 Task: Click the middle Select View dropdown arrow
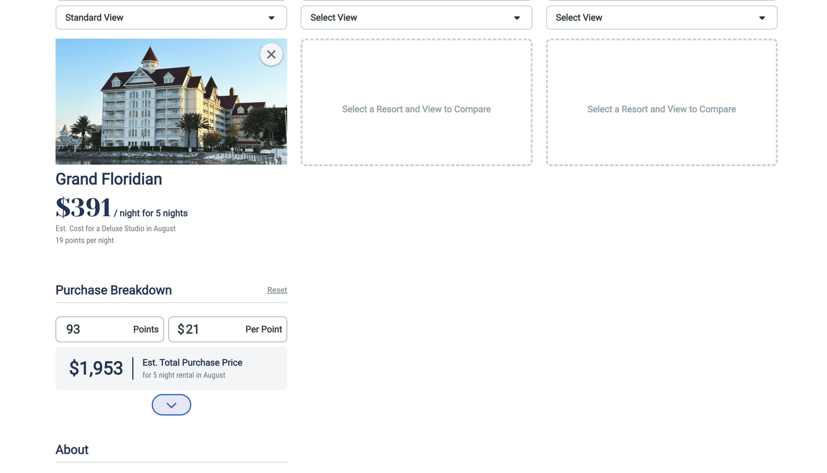click(516, 18)
